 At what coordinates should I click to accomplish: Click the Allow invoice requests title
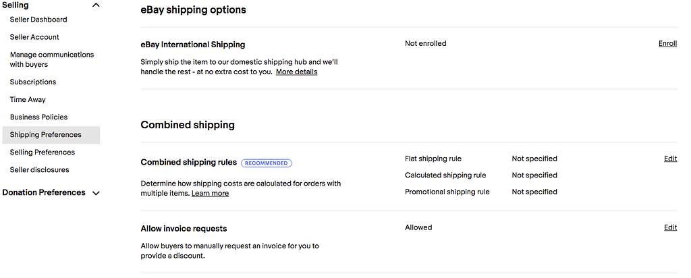pyautogui.click(x=184, y=229)
